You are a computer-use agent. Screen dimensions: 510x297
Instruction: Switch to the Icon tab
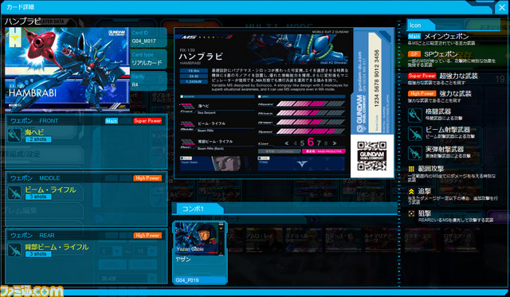(421, 25)
